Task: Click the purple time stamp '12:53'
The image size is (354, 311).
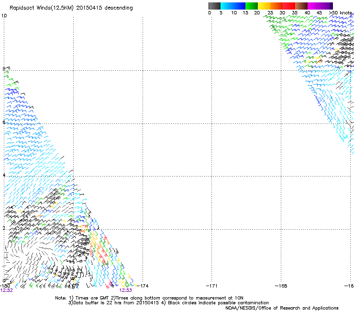Action: 125,290
